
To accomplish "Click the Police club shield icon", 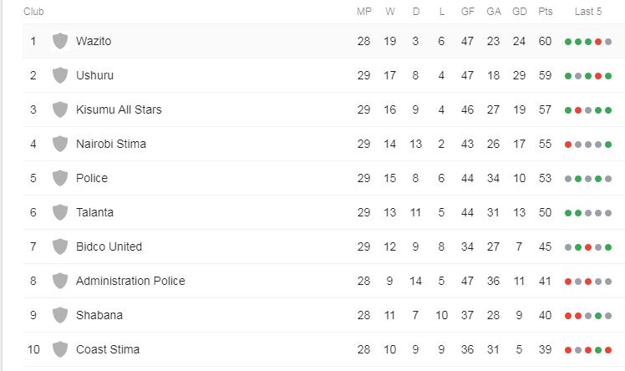I will [60, 178].
